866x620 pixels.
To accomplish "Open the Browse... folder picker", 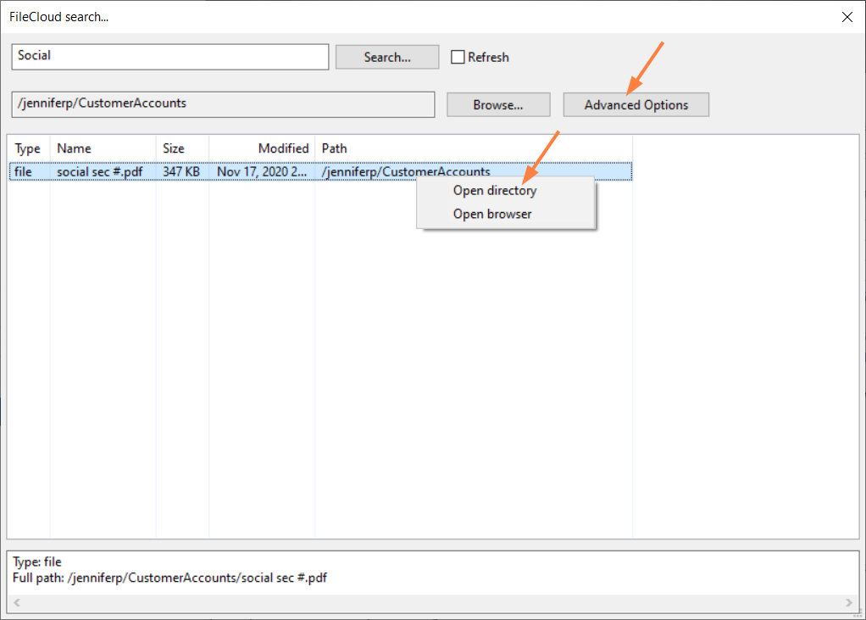I will pyautogui.click(x=498, y=105).
